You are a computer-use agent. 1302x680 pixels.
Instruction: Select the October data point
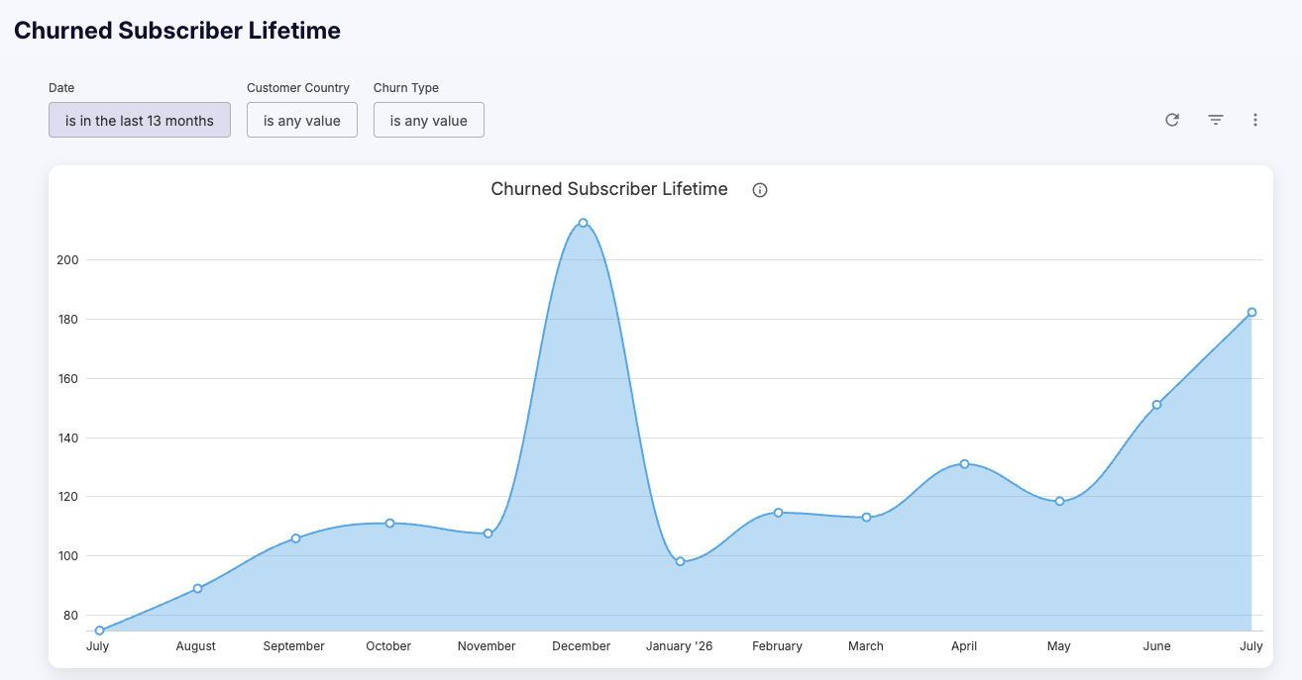click(389, 523)
